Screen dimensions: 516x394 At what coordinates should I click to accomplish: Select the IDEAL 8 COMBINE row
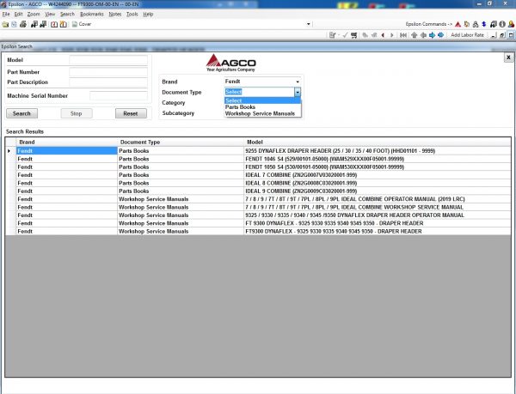(x=258, y=183)
